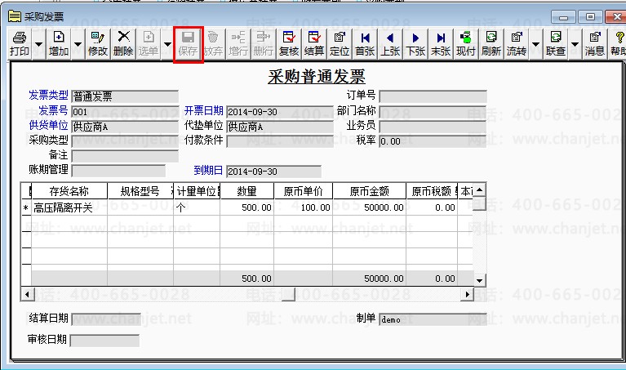The image size is (626, 370).
Task: Open the dropdown arrow beside 选单
Action: point(167,44)
